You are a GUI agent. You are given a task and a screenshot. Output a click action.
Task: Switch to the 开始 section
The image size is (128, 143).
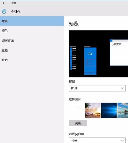pyautogui.click(x=32, y=60)
